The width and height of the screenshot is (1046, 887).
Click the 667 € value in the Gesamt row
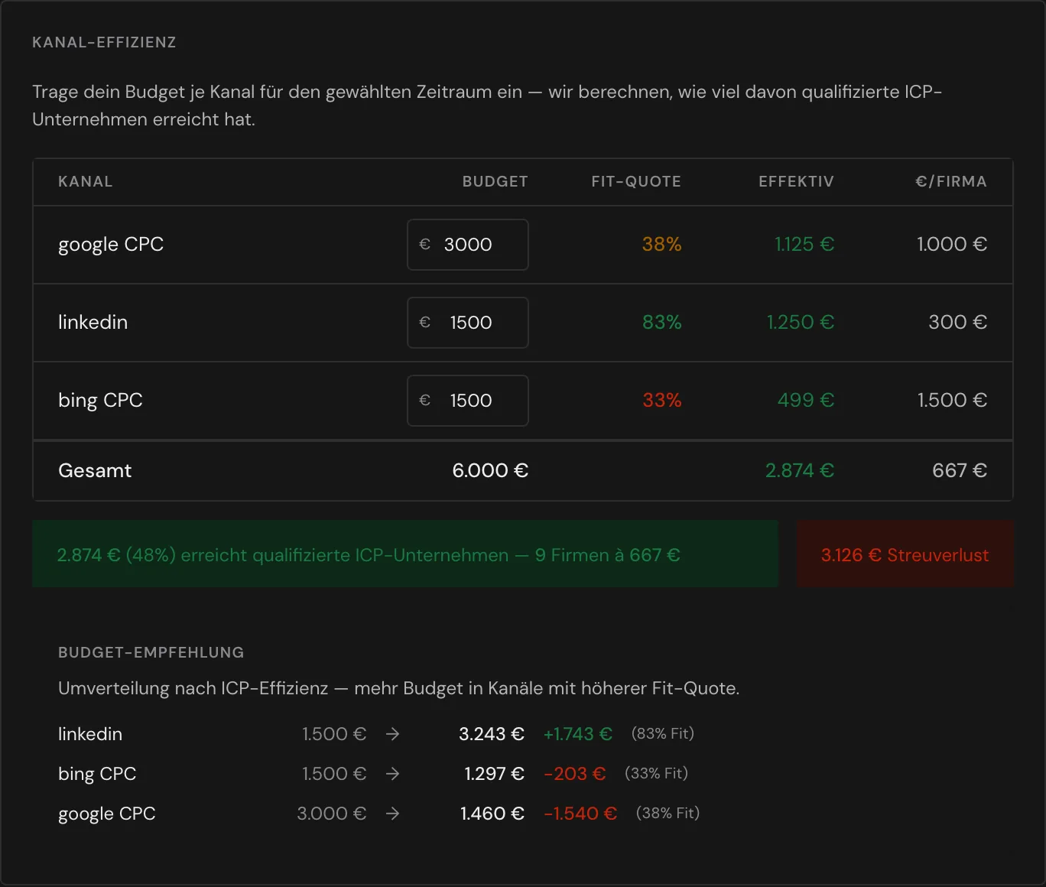(960, 471)
